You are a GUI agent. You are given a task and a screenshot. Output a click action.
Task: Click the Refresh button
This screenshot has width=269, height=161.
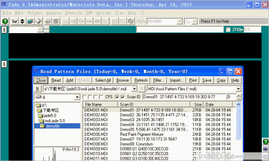141,80
